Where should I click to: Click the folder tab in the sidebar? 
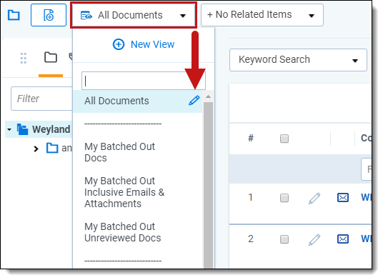[x=51, y=58]
